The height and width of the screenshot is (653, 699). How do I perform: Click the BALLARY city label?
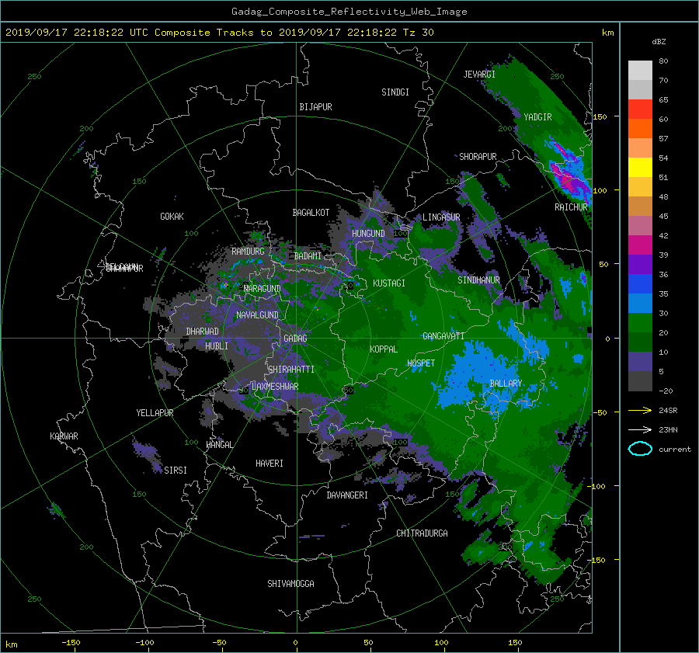click(x=506, y=384)
